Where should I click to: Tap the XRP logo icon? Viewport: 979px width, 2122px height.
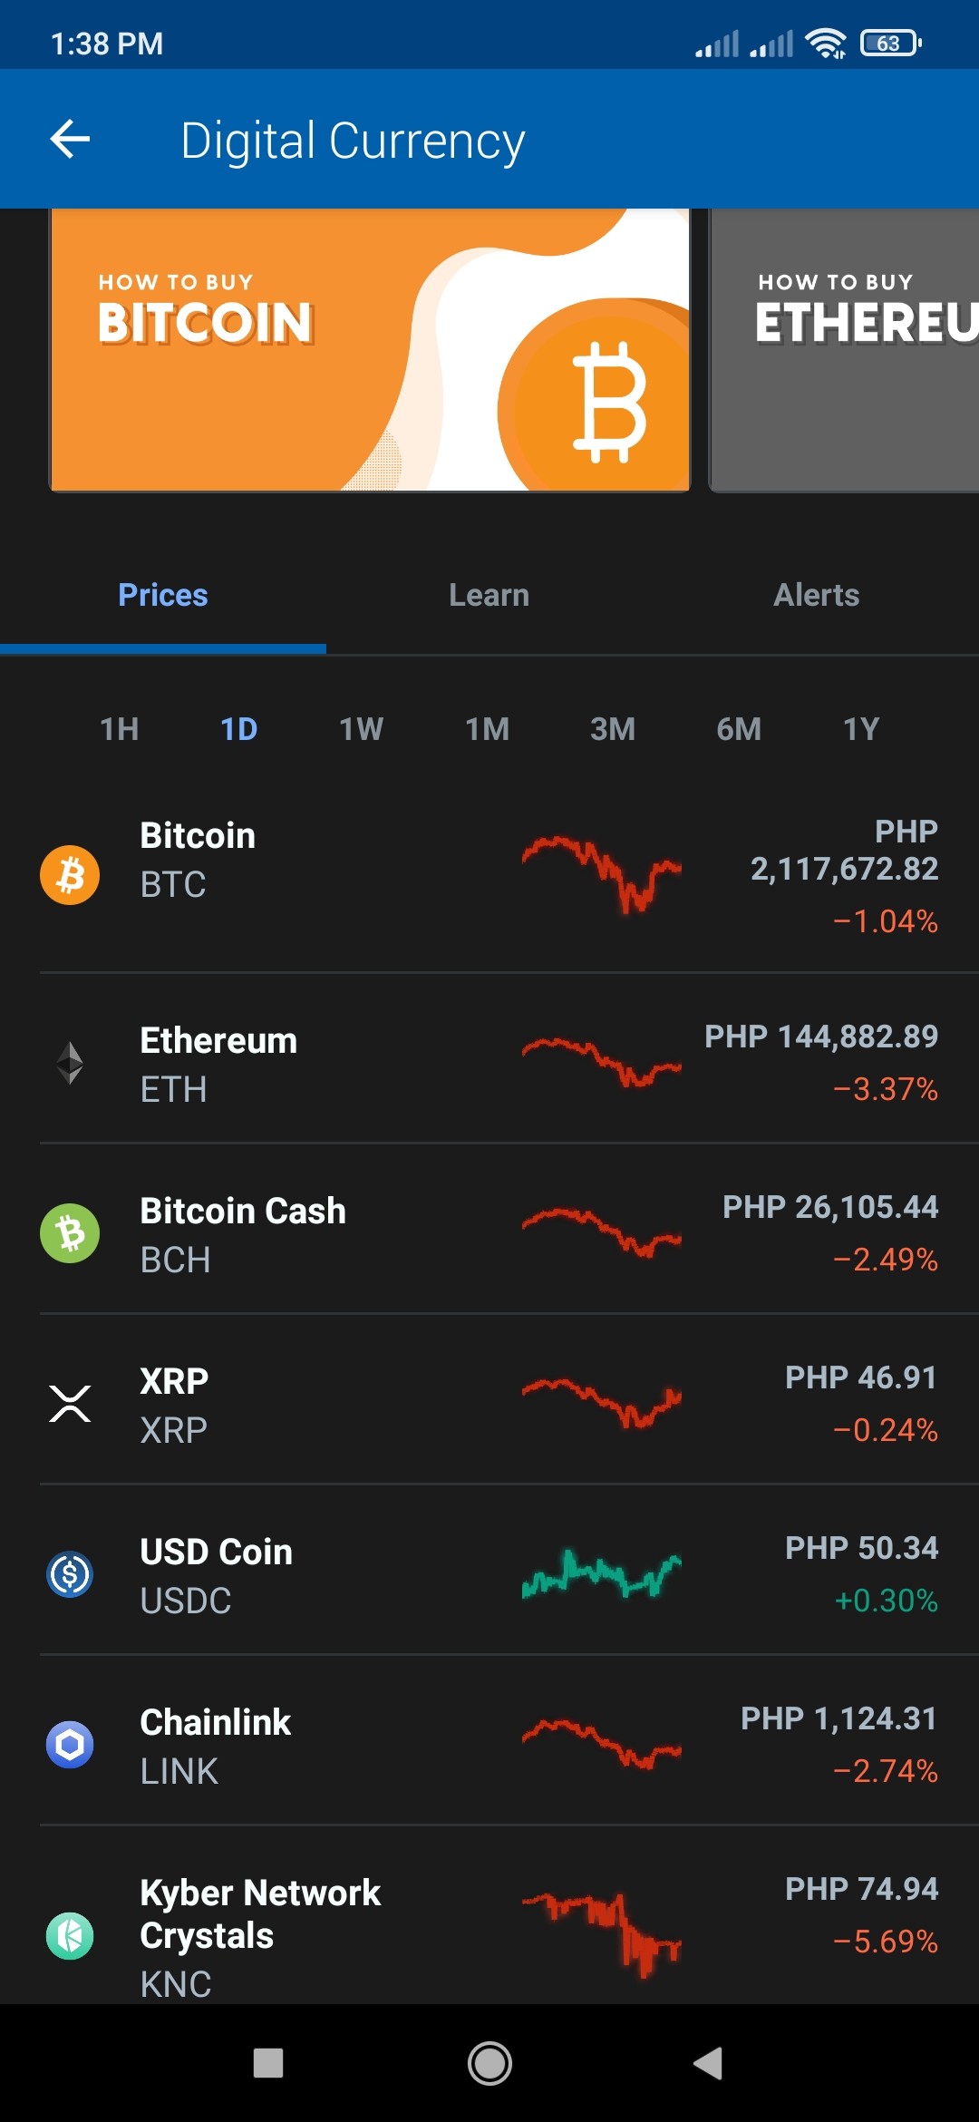(x=70, y=1404)
